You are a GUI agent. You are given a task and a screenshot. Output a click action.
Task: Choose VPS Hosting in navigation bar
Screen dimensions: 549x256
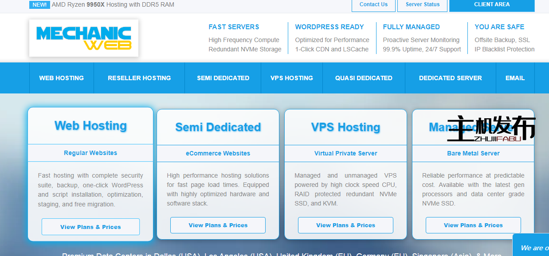point(291,78)
